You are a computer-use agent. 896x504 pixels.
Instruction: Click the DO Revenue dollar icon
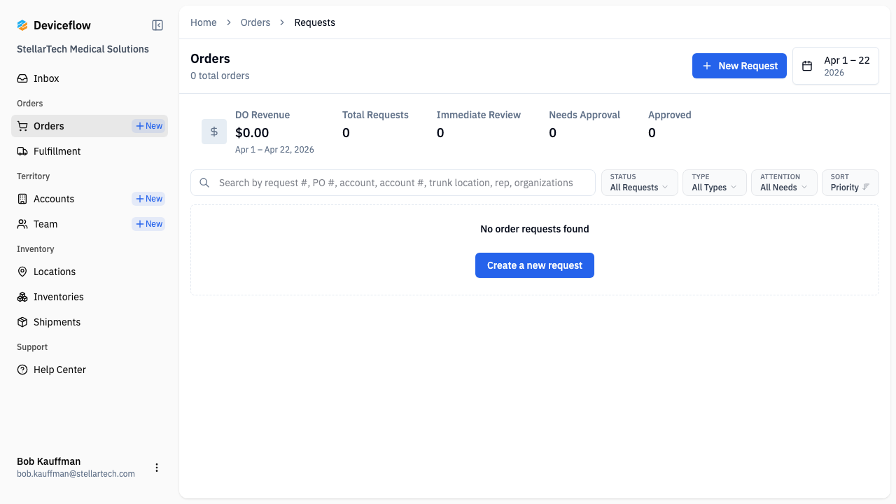tap(214, 132)
